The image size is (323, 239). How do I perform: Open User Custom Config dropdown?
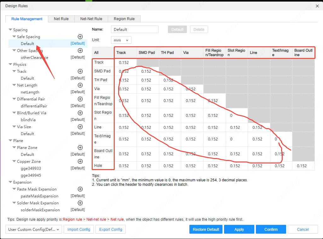tap(34, 230)
